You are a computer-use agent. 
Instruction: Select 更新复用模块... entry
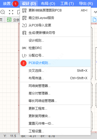(x=55, y=116)
